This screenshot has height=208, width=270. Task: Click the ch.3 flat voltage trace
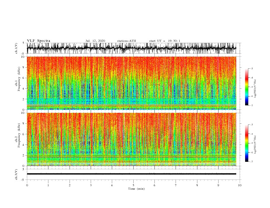(x=131, y=174)
